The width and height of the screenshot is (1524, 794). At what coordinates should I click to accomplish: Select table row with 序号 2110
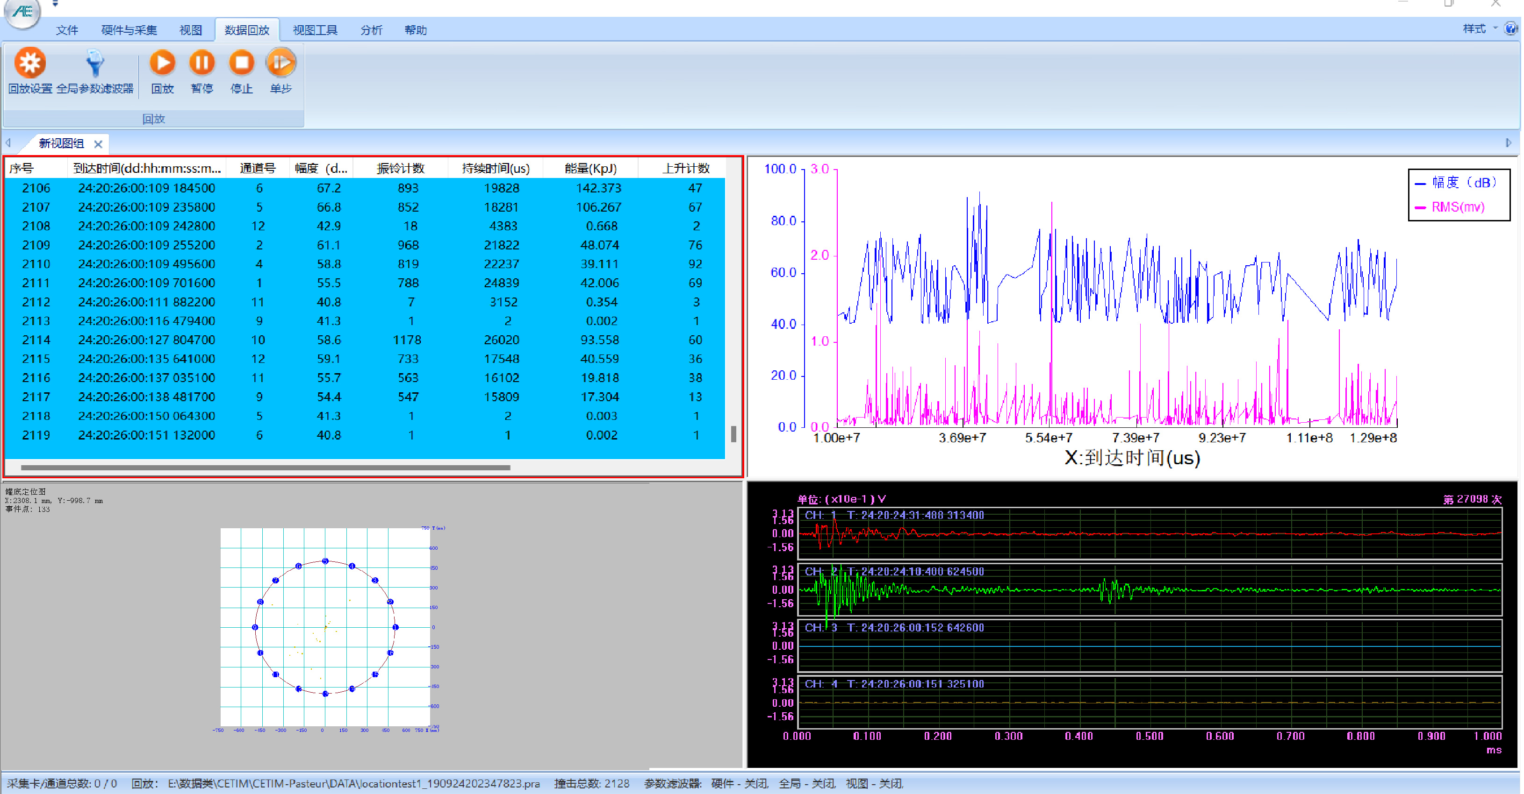365,264
